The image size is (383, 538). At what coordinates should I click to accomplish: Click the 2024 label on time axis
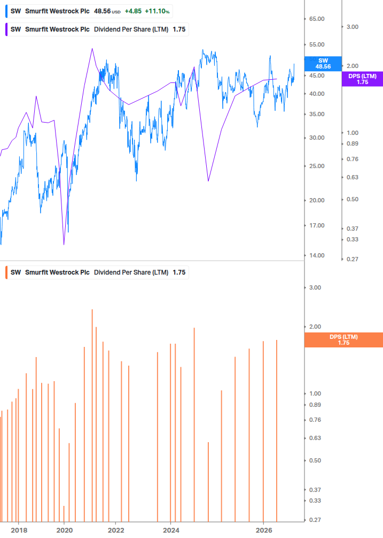[171, 531]
